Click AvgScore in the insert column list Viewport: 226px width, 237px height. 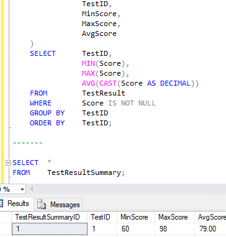click(99, 34)
